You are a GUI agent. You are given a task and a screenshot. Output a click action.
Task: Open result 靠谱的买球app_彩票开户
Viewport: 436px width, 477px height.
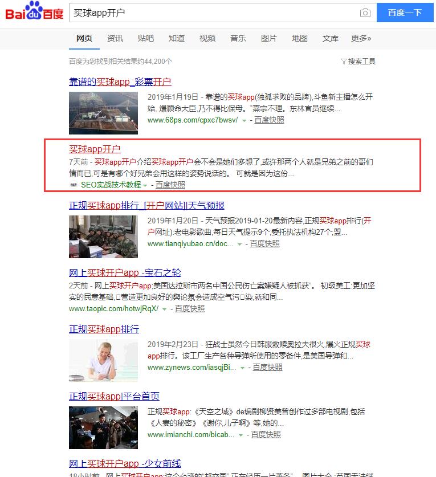pos(120,82)
